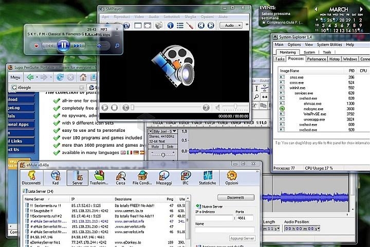Go to previous item in SMPlayer toolbar
Screen dimensions: 370x247
pos(201,25)
